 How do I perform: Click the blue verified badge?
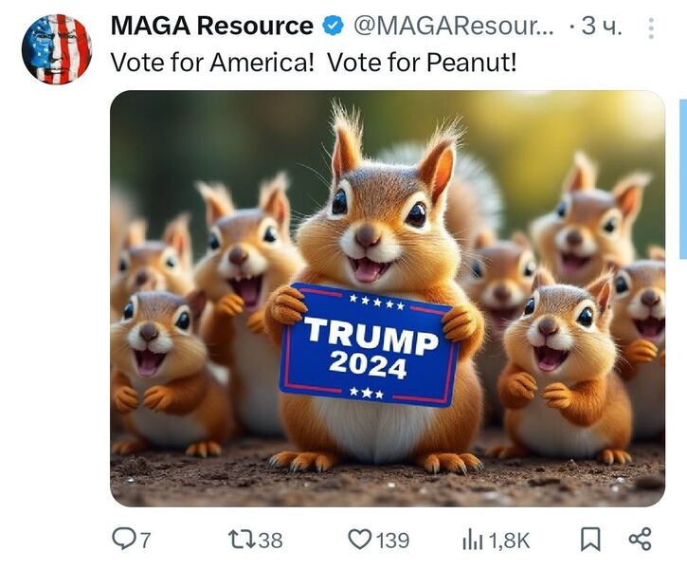tap(333, 26)
